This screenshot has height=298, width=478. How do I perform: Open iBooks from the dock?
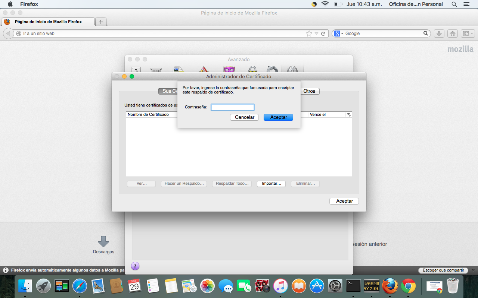tap(299, 286)
